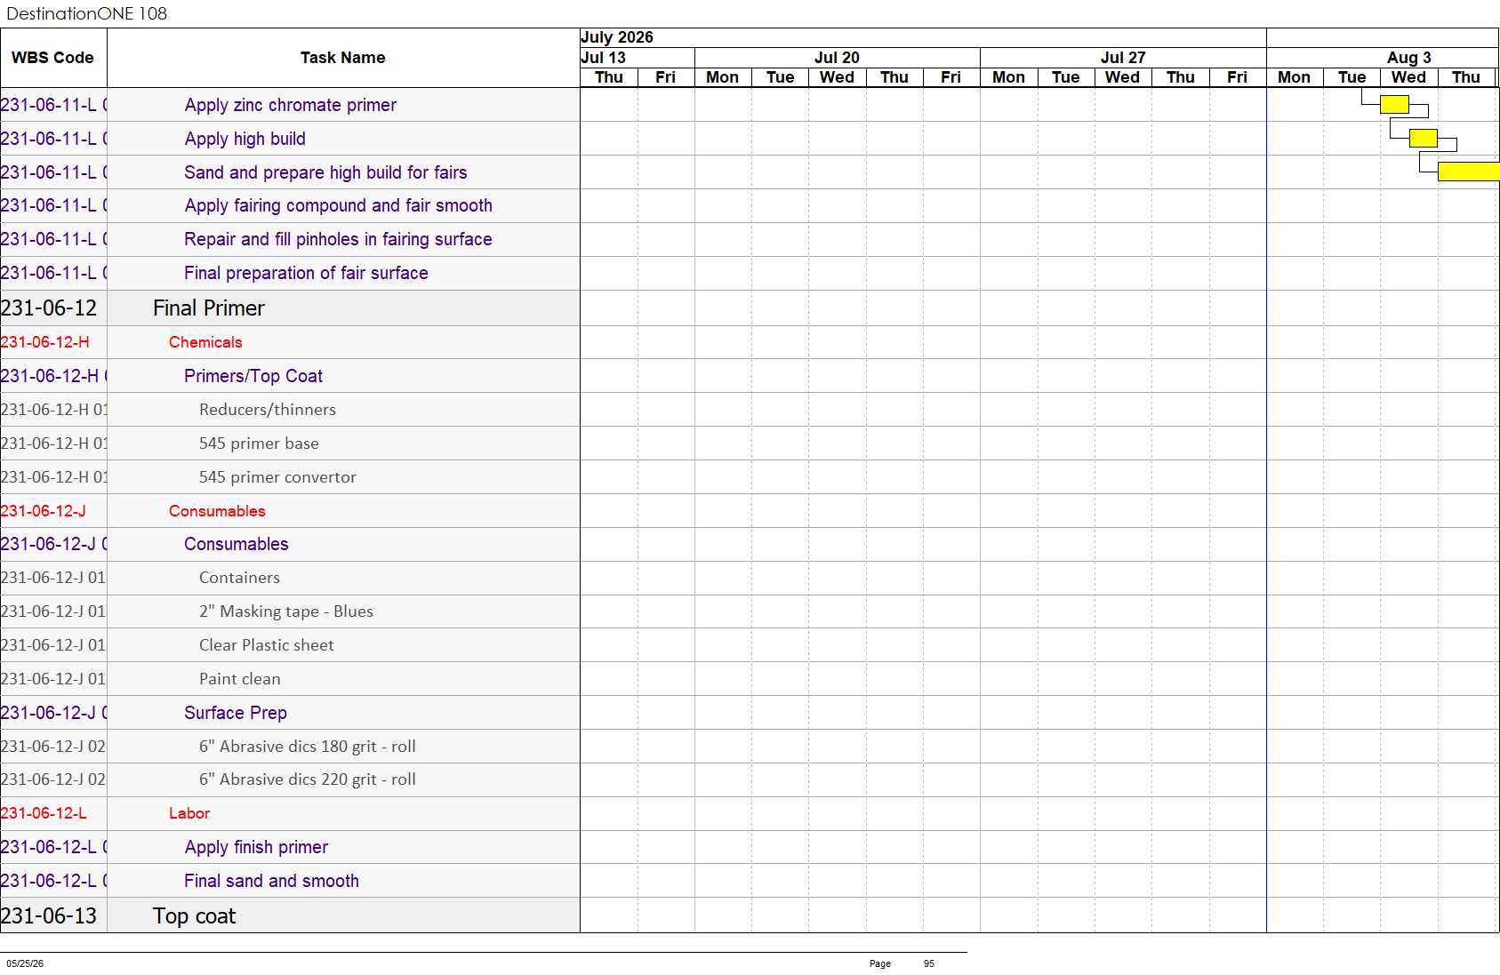
Task: Select Sand and prepare high build for fairs
Action: point(325,172)
